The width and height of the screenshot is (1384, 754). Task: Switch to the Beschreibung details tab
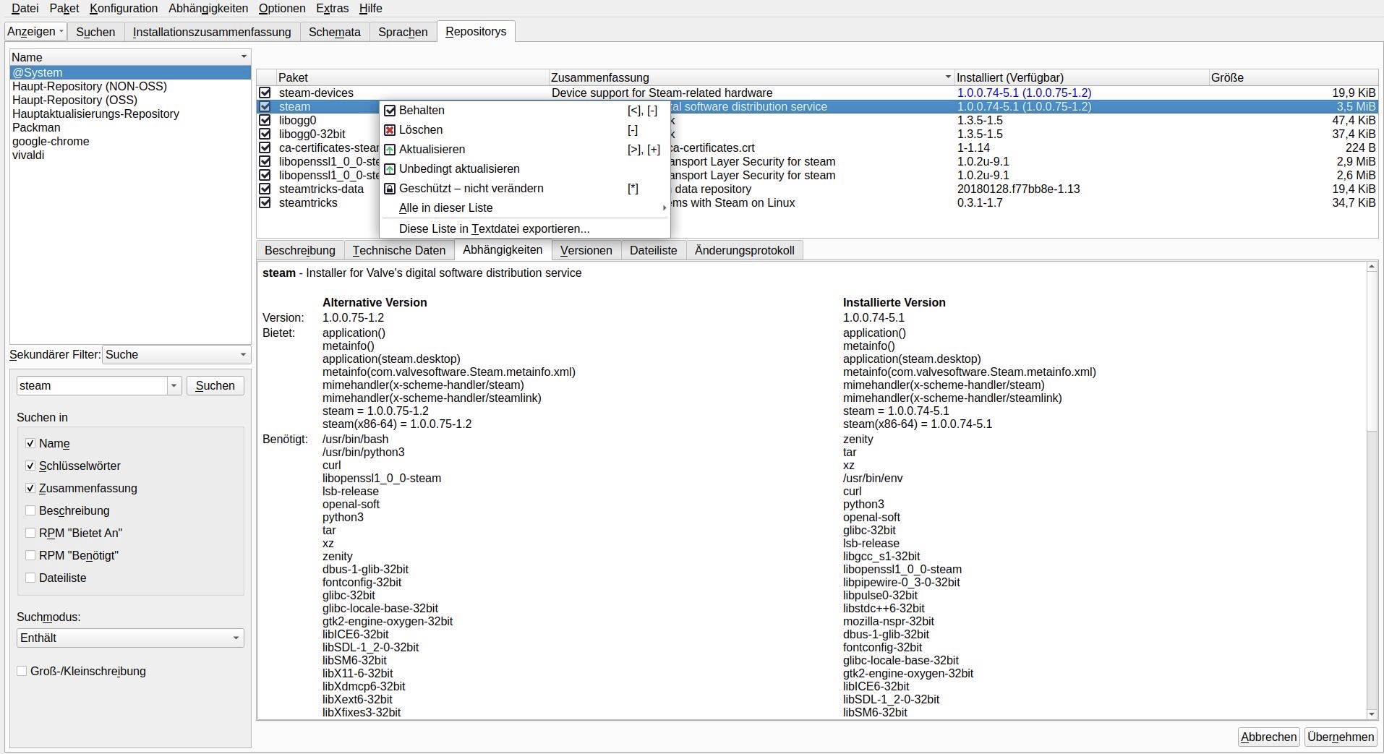pos(300,250)
